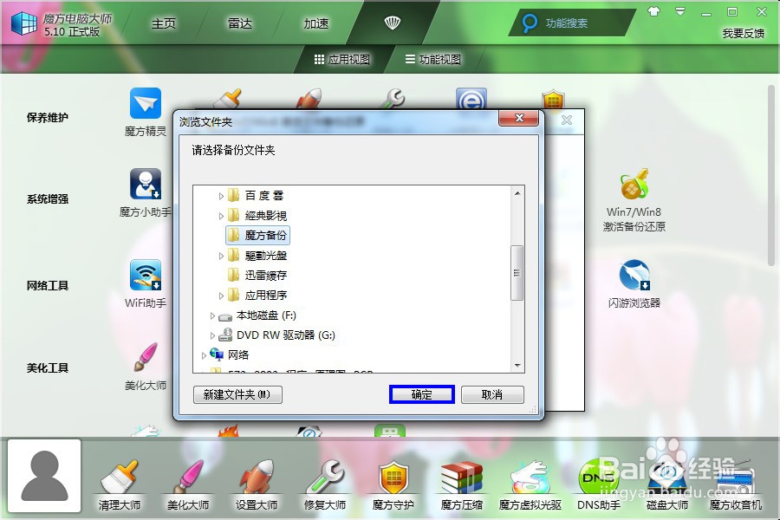Viewport: 780px width, 520px height.
Task: Click the shell icon tab in top navigation
Action: [x=393, y=23]
